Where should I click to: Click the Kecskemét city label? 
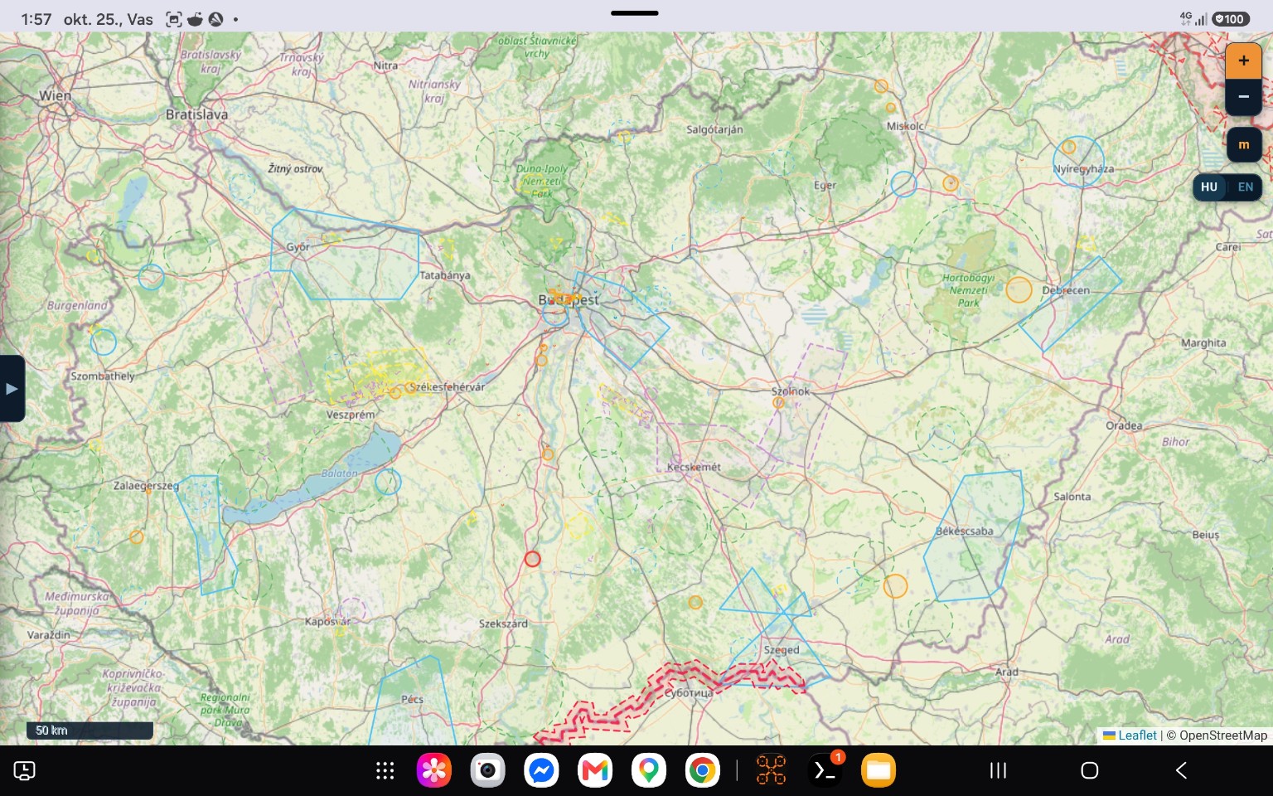pos(694,467)
